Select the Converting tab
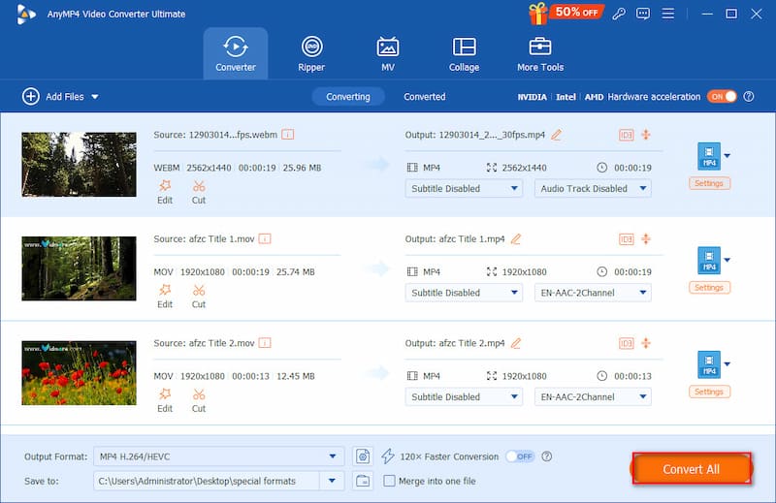 tap(348, 97)
